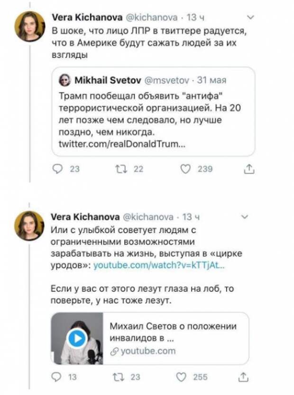Play the Михаил Светов video preview
This screenshot has width=294, height=395.
point(77,339)
